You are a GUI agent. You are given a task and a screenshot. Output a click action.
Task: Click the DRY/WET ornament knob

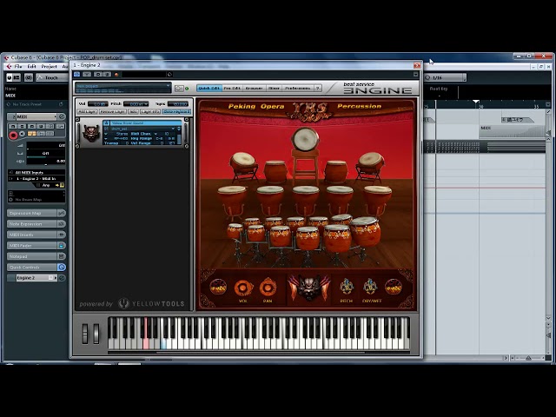370,287
